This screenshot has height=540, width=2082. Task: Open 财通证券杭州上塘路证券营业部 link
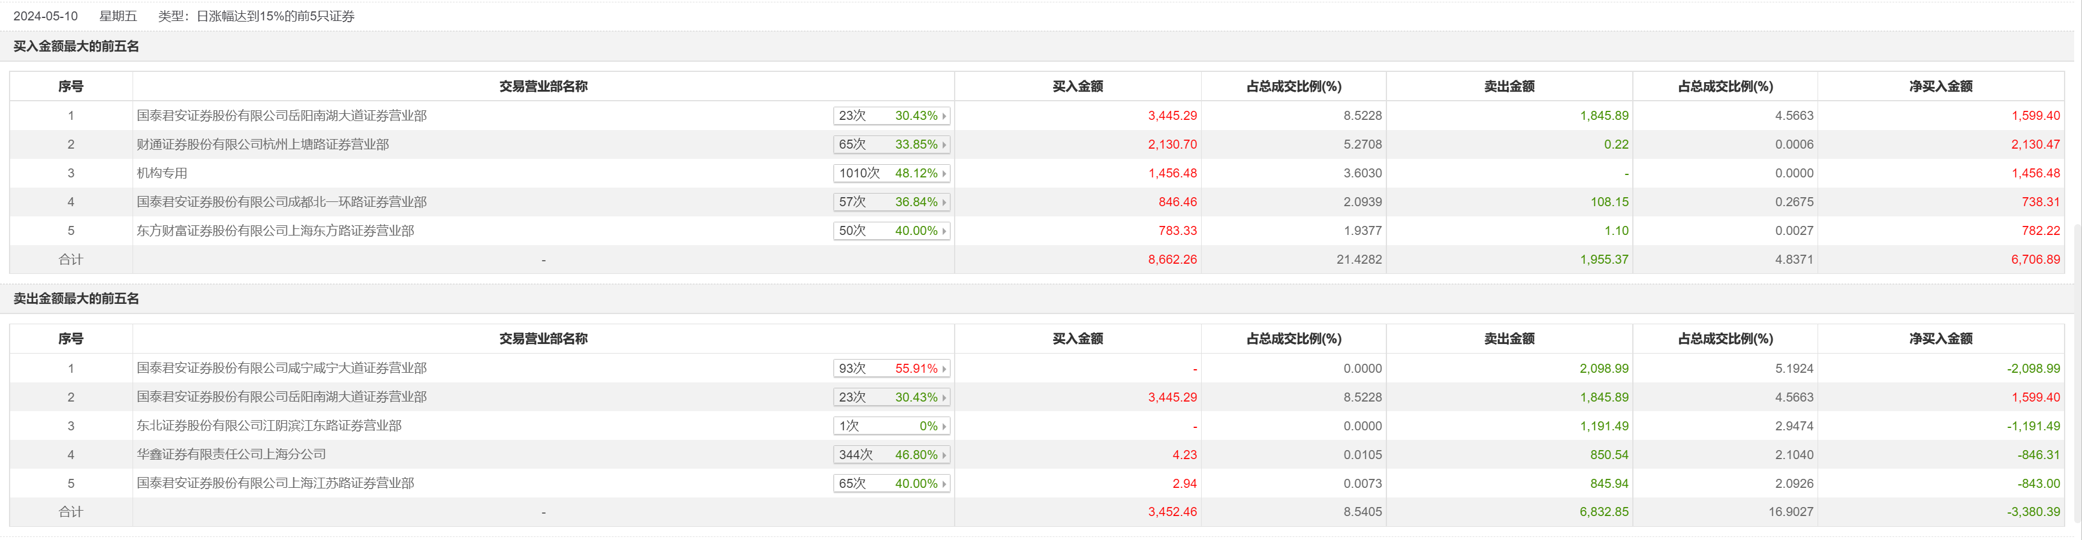click(x=263, y=144)
